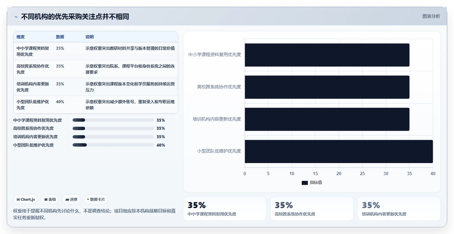Click the chart bar for 培训机构内容更新优先度

[x=327, y=119]
